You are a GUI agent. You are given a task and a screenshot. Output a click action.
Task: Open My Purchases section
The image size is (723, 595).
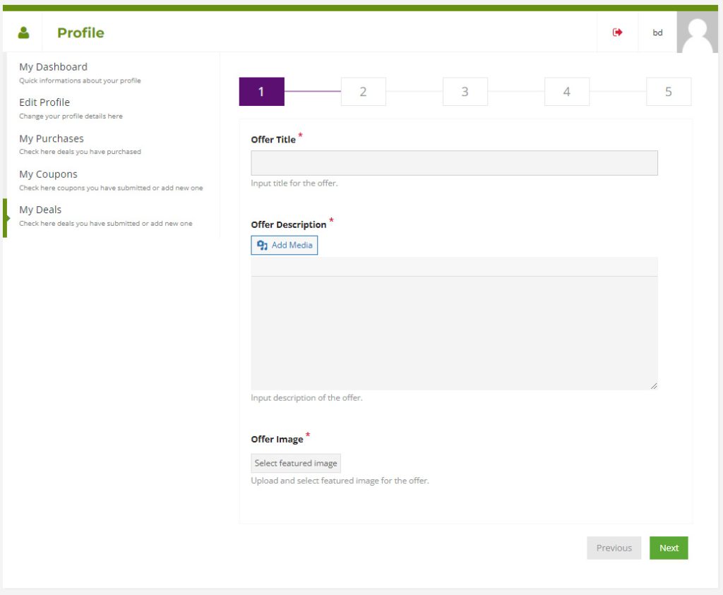coord(52,138)
